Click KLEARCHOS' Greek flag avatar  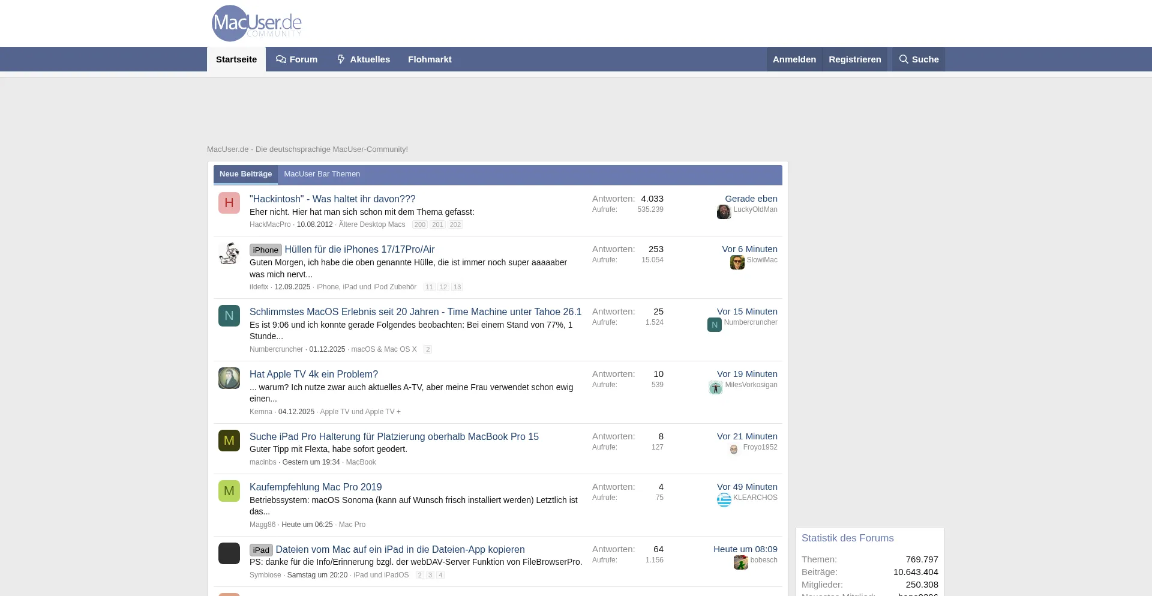tap(724, 500)
